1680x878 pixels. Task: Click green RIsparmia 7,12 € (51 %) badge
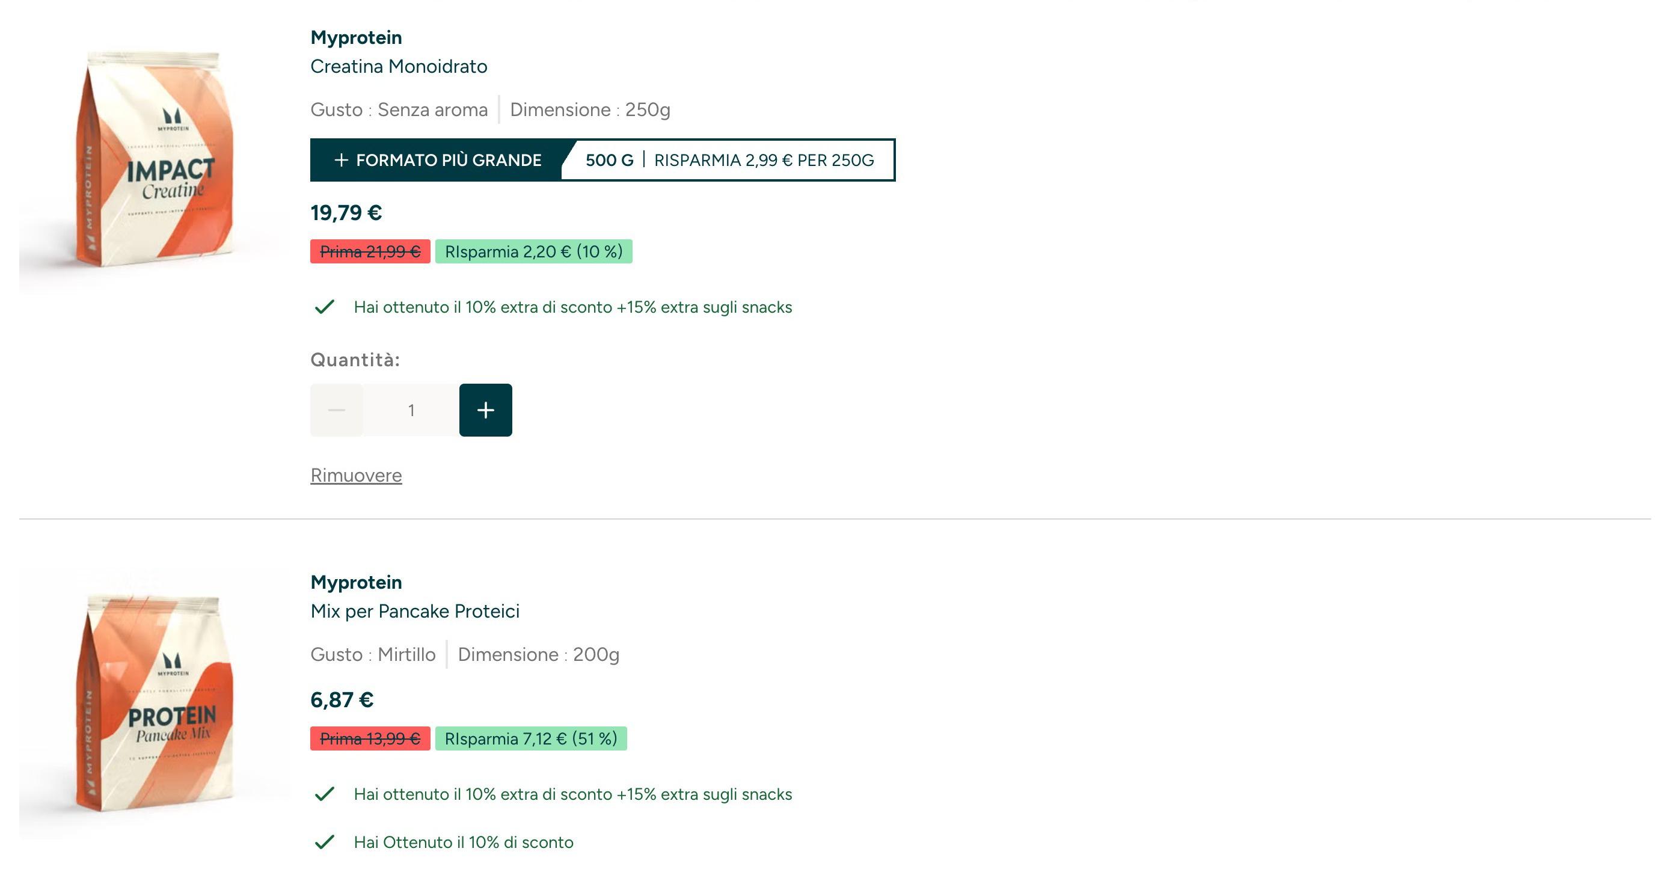click(531, 738)
